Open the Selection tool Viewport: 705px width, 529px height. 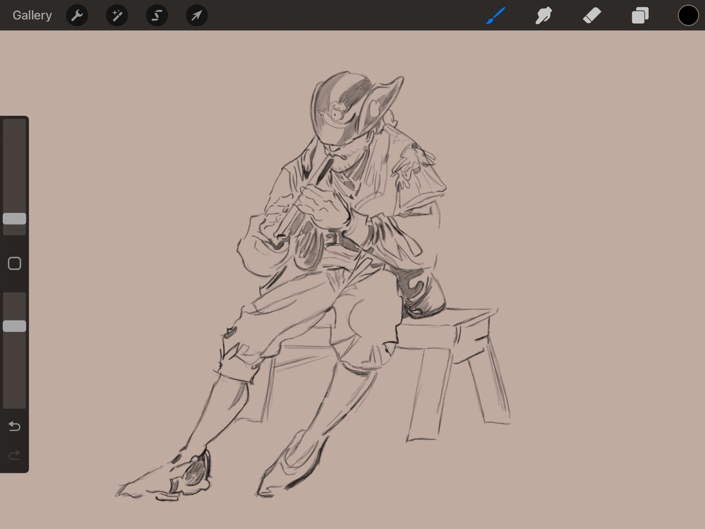157,15
